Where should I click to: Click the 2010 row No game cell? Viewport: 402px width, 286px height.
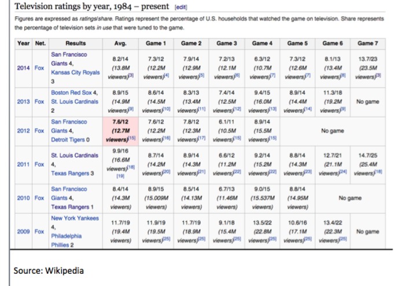click(350, 198)
